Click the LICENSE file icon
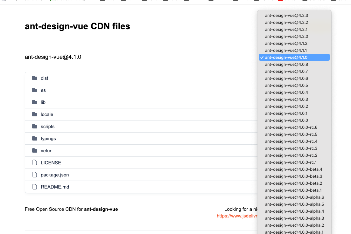Image resolution: width=351 pixels, height=234 pixels. 35,163
